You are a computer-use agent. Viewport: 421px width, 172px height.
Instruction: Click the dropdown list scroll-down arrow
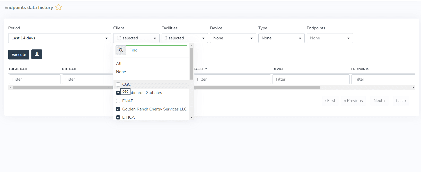(191, 118)
